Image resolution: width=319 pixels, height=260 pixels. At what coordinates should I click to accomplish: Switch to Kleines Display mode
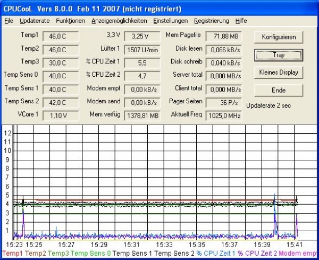click(x=279, y=72)
